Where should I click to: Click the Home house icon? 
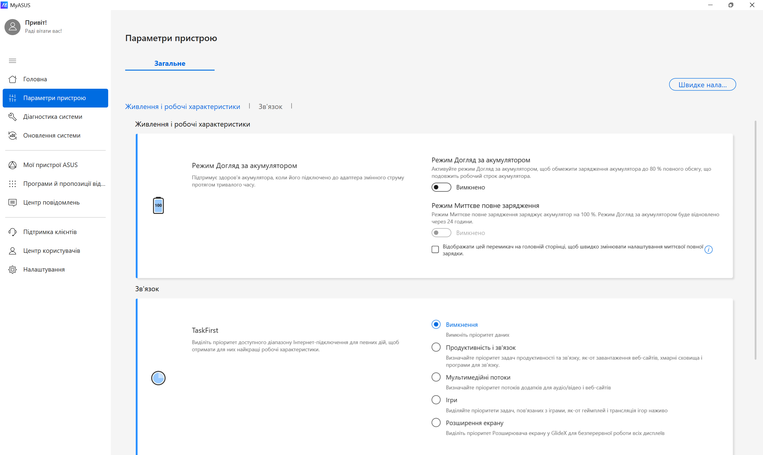tap(12, 79)
